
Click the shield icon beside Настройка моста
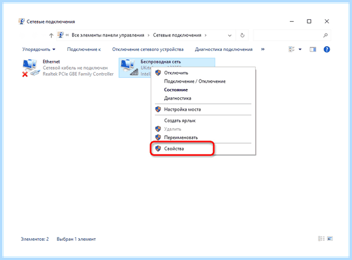pos(158,109)
